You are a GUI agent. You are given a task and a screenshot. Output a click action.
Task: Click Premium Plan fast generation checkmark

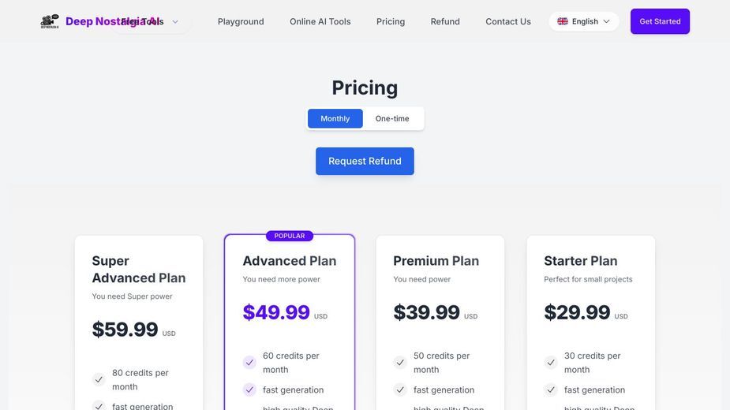[400, 390]
